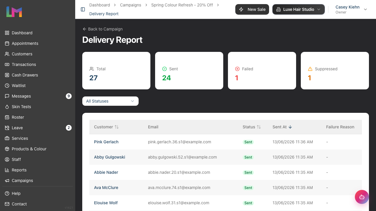
Task: Open the floating chatbot assistant button
Action: (362, 197)
